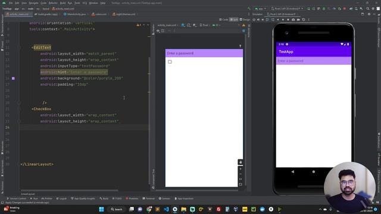Screen dimensions: 381x214
Task: Click design warning triangle icon
Action: click(x=243, y=25)
